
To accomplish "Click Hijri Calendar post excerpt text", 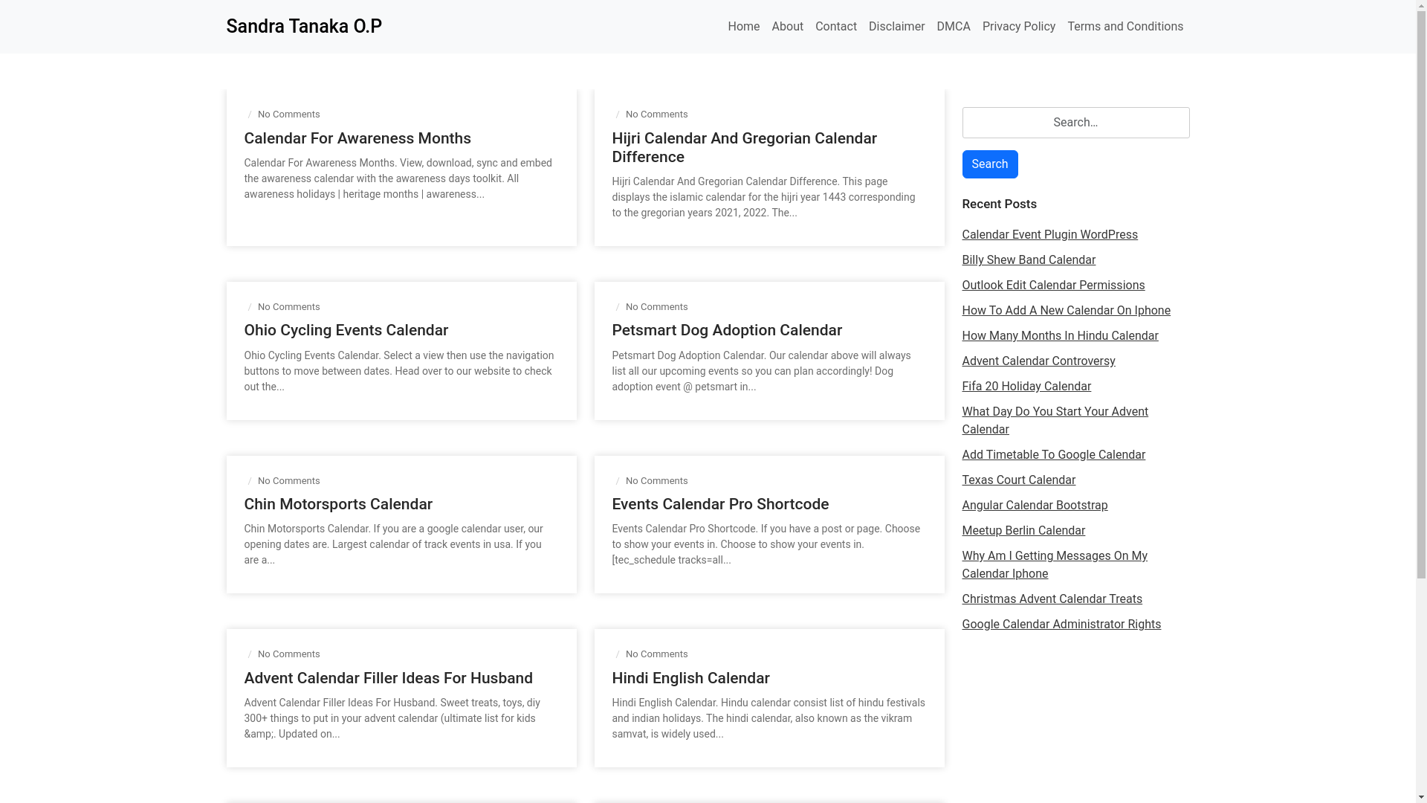I will [763, 197].
